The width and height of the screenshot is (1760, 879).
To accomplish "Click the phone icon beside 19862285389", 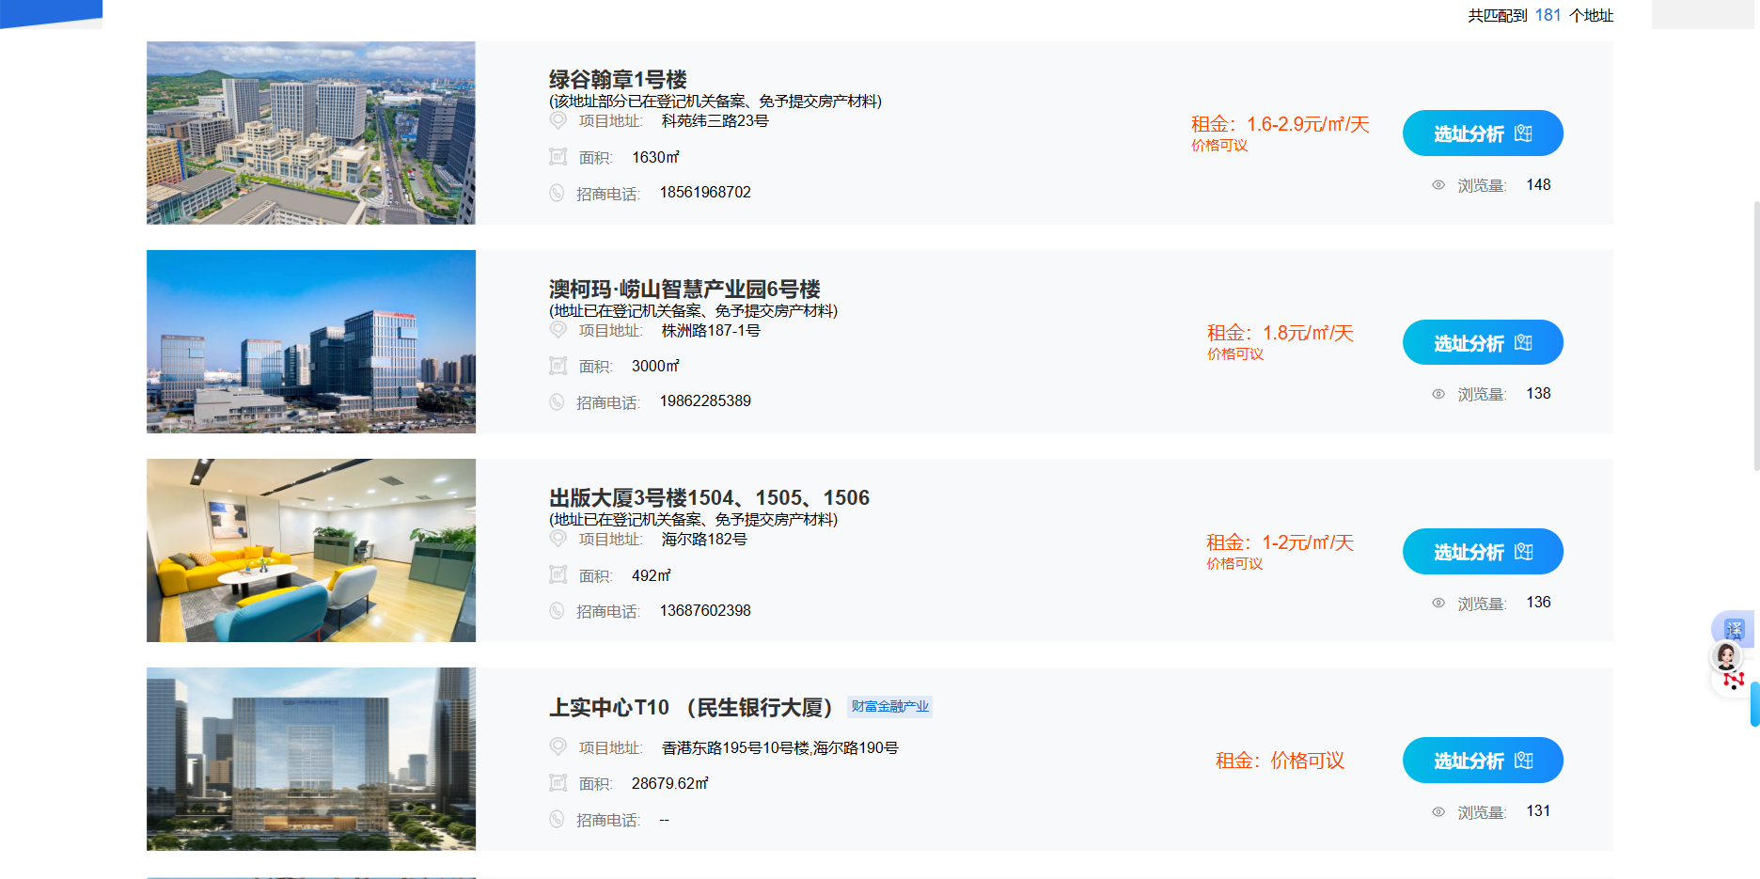I will coord(558,401).
